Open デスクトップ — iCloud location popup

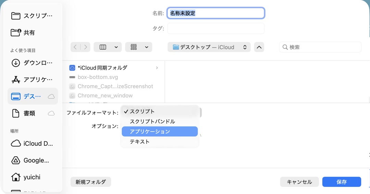[209, 47]
